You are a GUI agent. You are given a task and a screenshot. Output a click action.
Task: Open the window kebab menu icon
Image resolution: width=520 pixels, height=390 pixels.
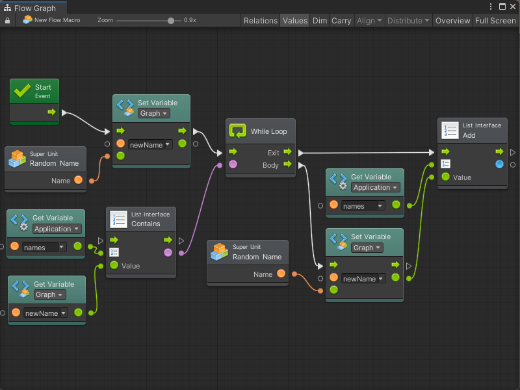[x=490, y=6]
